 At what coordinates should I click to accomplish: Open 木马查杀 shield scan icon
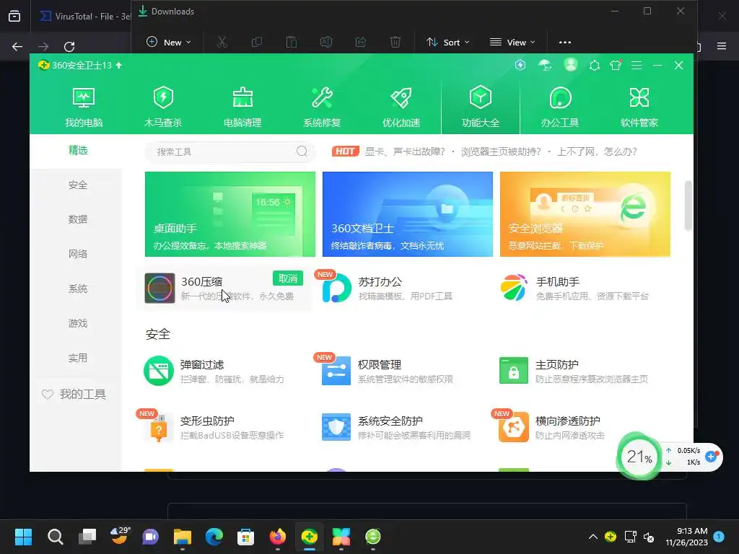pyautogui.click(x=163, y=107)
